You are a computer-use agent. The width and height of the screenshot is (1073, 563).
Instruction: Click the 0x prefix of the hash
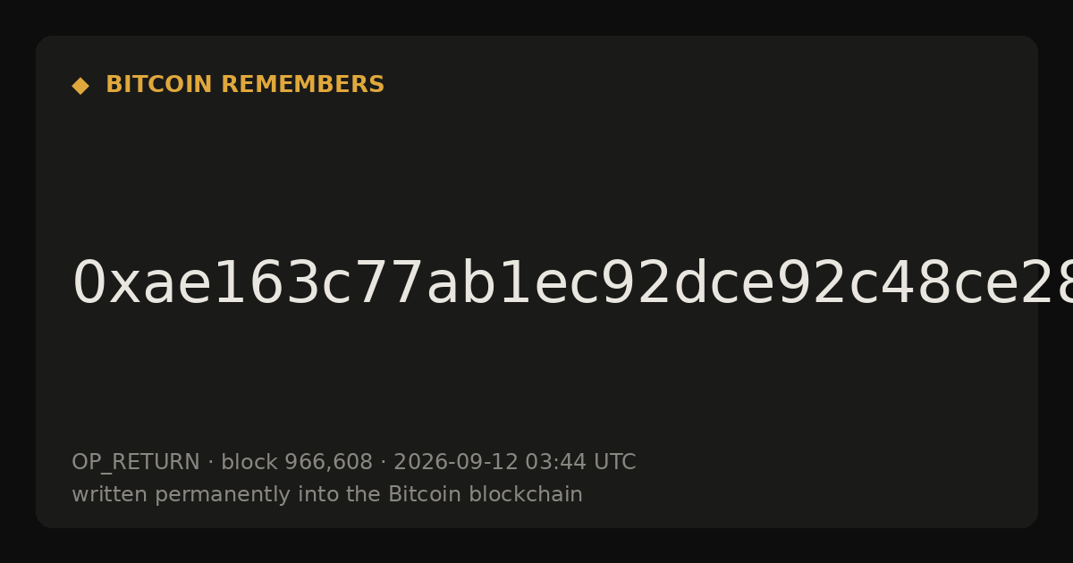106,284
